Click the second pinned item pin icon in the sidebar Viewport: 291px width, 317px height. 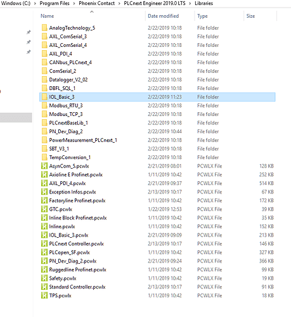coord(29,42)
